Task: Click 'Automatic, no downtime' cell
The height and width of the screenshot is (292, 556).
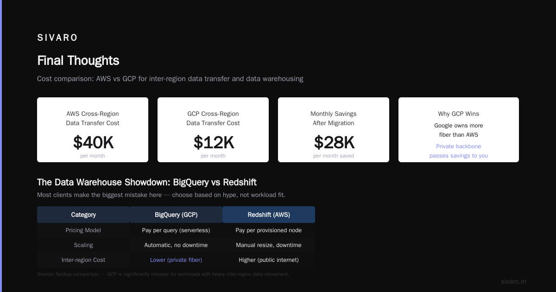Action: tap(176, 245)
